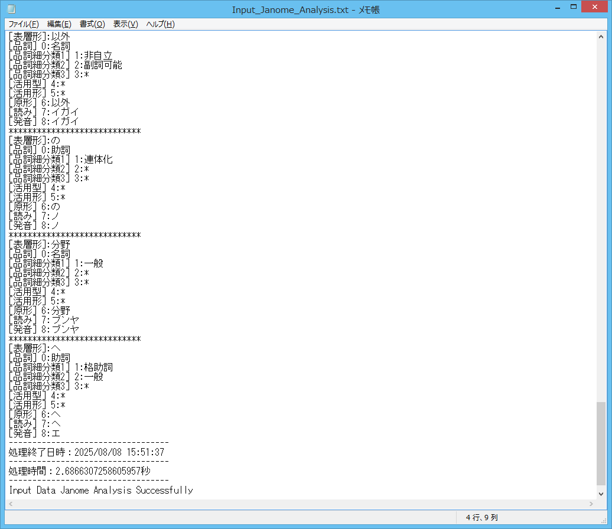The width and height of the screenshot is (612, 529).
Task: Click the horizontal scrollbar left arrow
Action: [x=11, y=504]
